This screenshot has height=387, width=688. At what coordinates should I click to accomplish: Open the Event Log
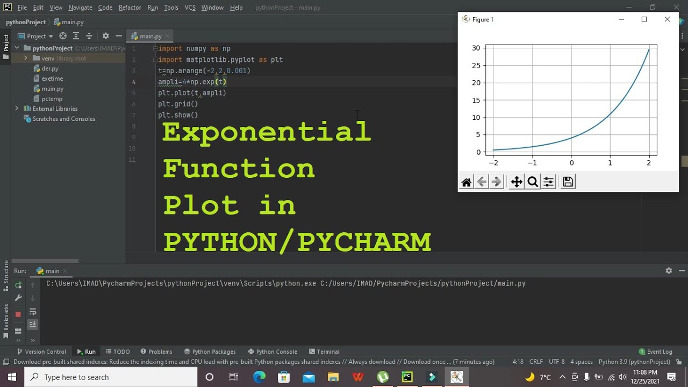(655, 352)
